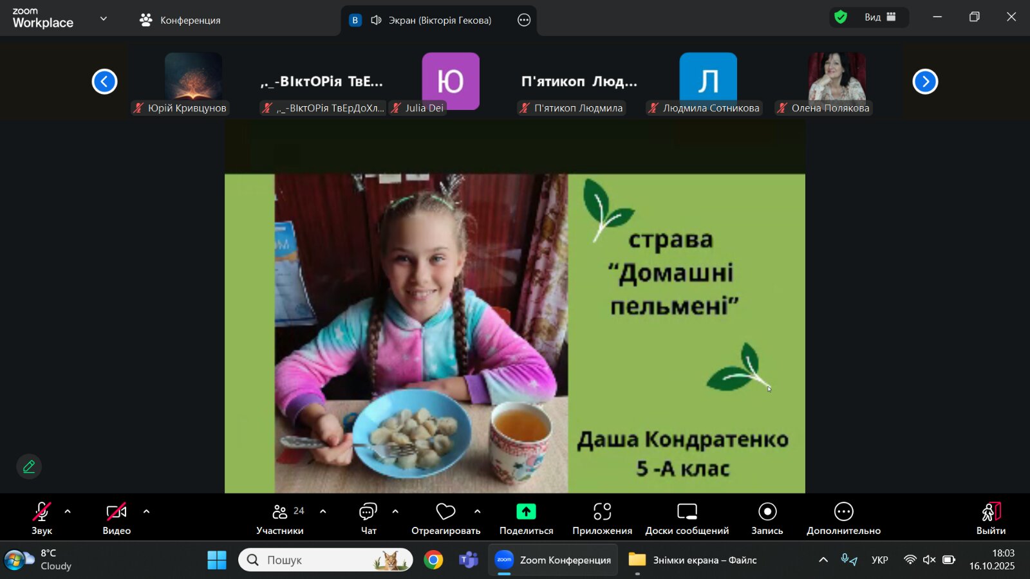1030x579 pixels.
Task: Toggle system volume mute icon in tray
Action: coord(929,560)
